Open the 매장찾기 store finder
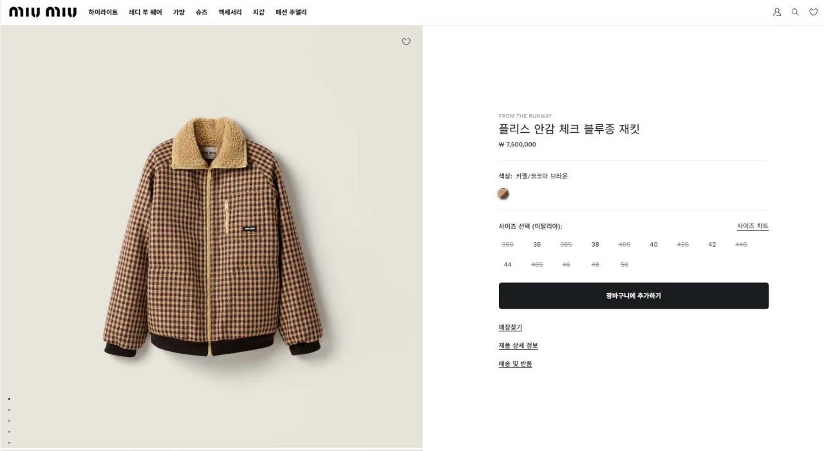Viewport: 824px width, 451px height. pyautogui.click(x=510, y=328)
